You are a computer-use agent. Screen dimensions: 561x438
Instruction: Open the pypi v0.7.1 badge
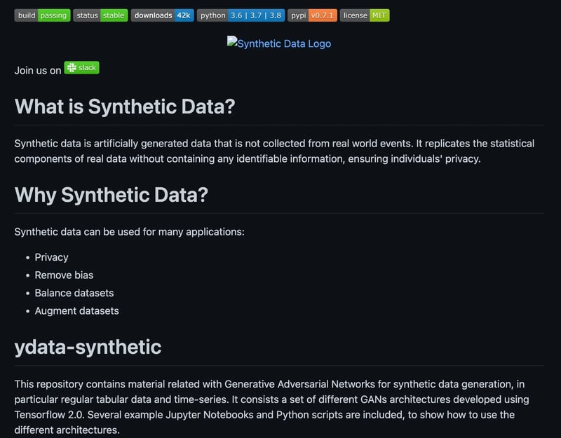click(x=312, y=15)
